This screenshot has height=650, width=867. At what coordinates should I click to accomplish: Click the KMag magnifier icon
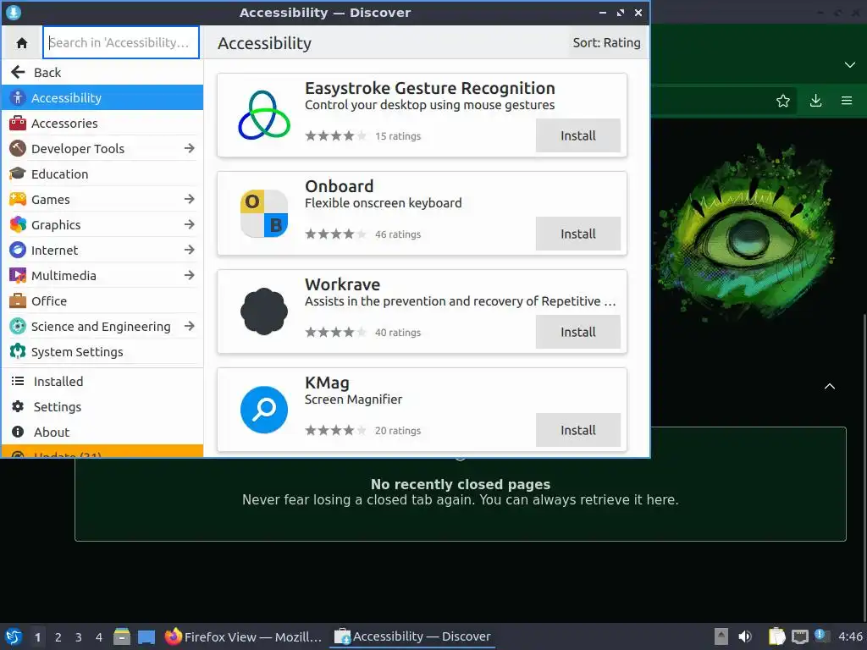[x=264, y=410]
